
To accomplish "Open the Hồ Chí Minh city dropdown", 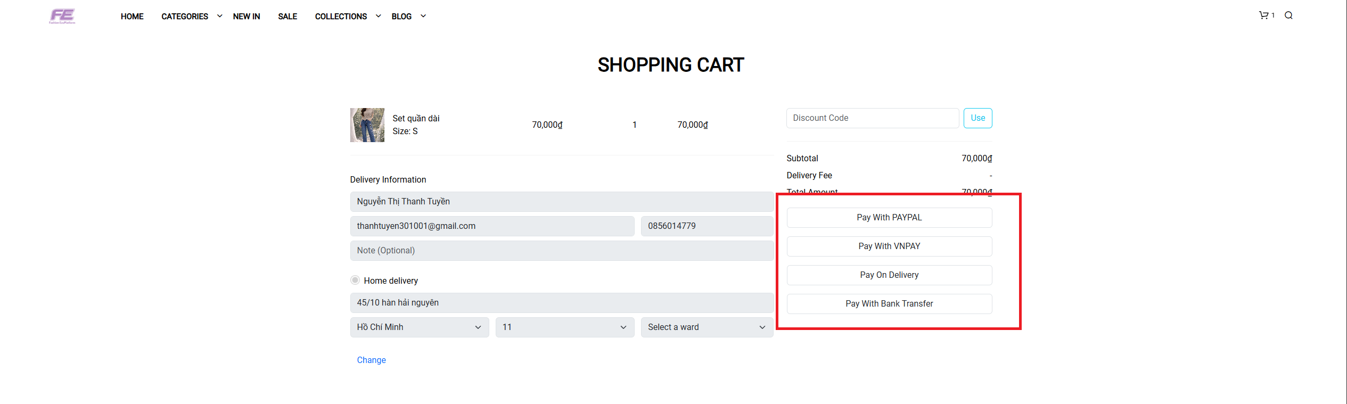I will [419, 327].
